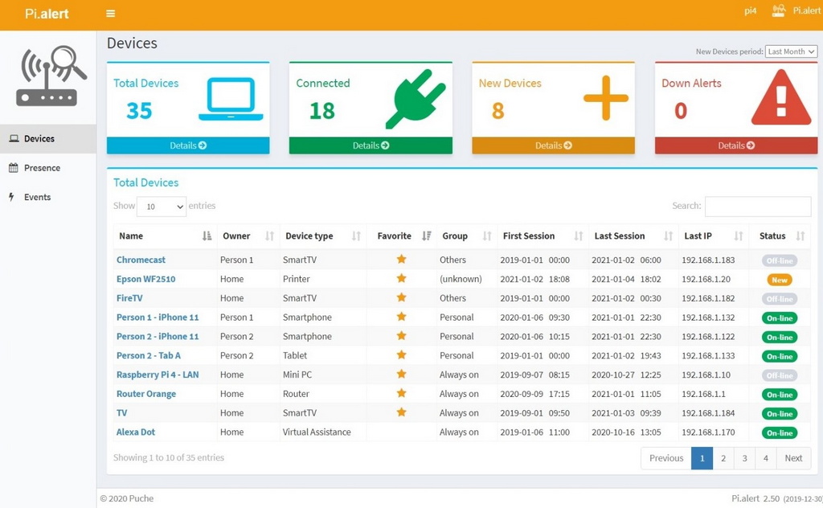
Task: Go to page 3 of the device table
Action: click(x=744, y=458)
